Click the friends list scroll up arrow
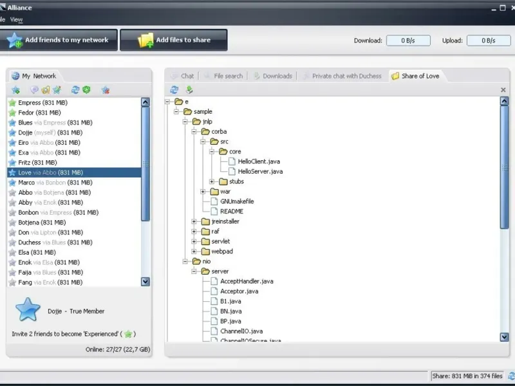 point(145,102)
